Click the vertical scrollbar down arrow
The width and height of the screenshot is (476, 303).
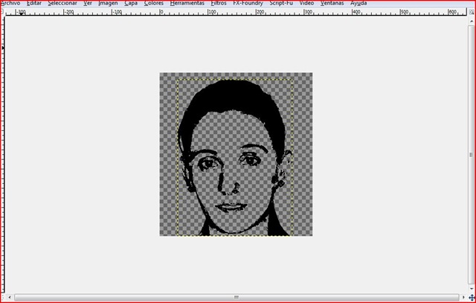(x=472, y=289)
